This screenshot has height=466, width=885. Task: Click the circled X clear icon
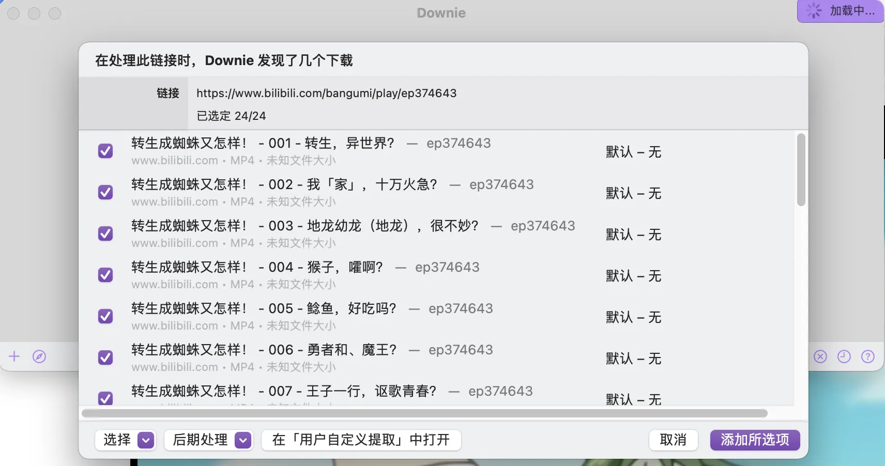(820, 356)
